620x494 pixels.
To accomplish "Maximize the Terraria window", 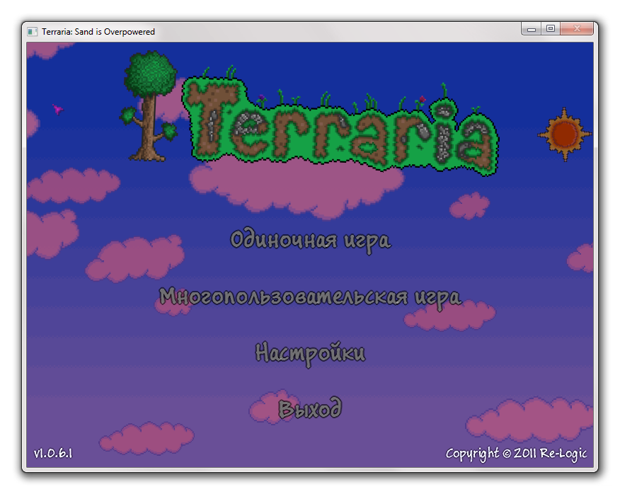I will pos(551,28).
